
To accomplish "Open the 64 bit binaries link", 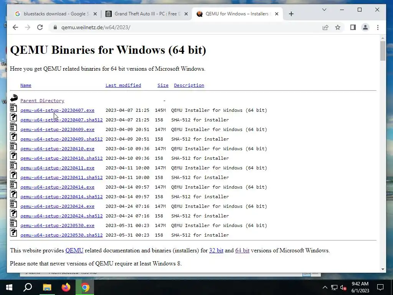I will (242, 250).
